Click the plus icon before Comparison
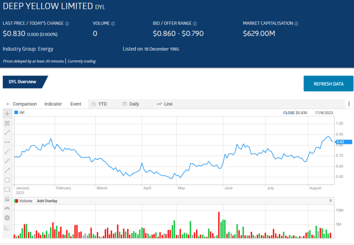 pyautogui.click(x=8, y=104)
